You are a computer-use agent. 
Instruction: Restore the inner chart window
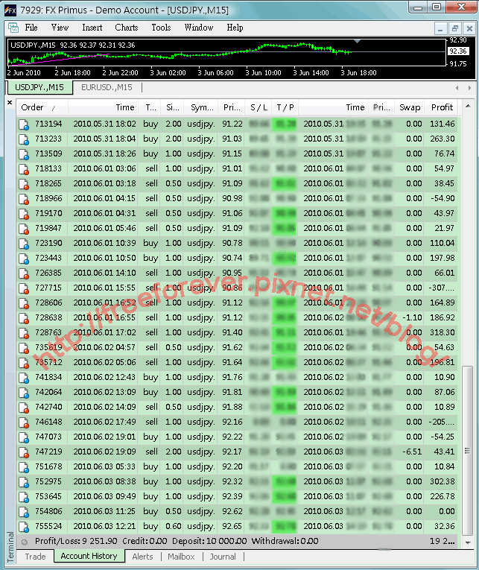click(x=454, y=28)
